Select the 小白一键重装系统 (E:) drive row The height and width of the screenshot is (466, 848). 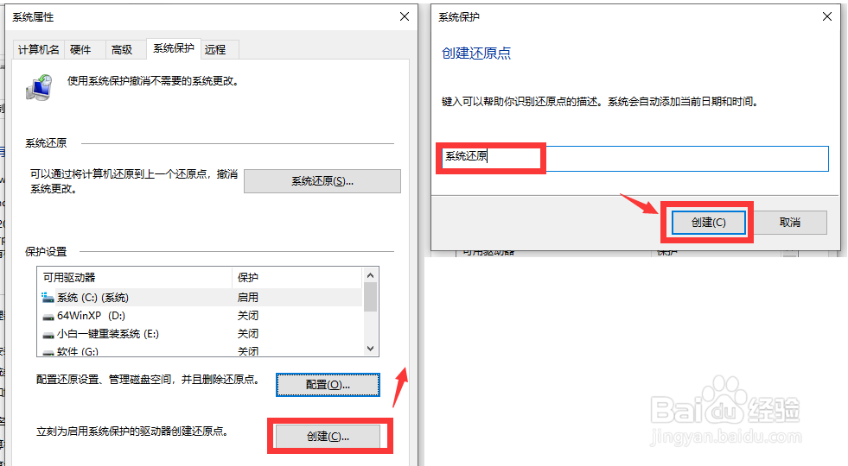(200, 334)
